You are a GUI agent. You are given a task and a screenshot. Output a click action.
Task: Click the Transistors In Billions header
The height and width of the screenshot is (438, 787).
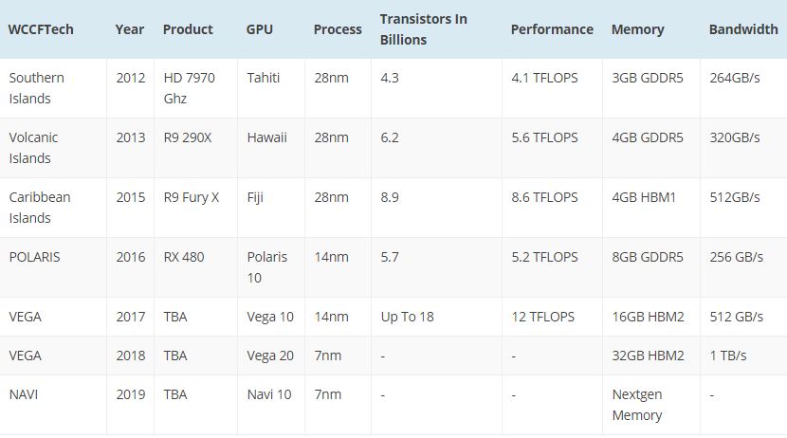pos(423,29)
